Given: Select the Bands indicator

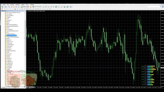Looking at the screenshot, I should pyautogui.click(x=8, y=21).
